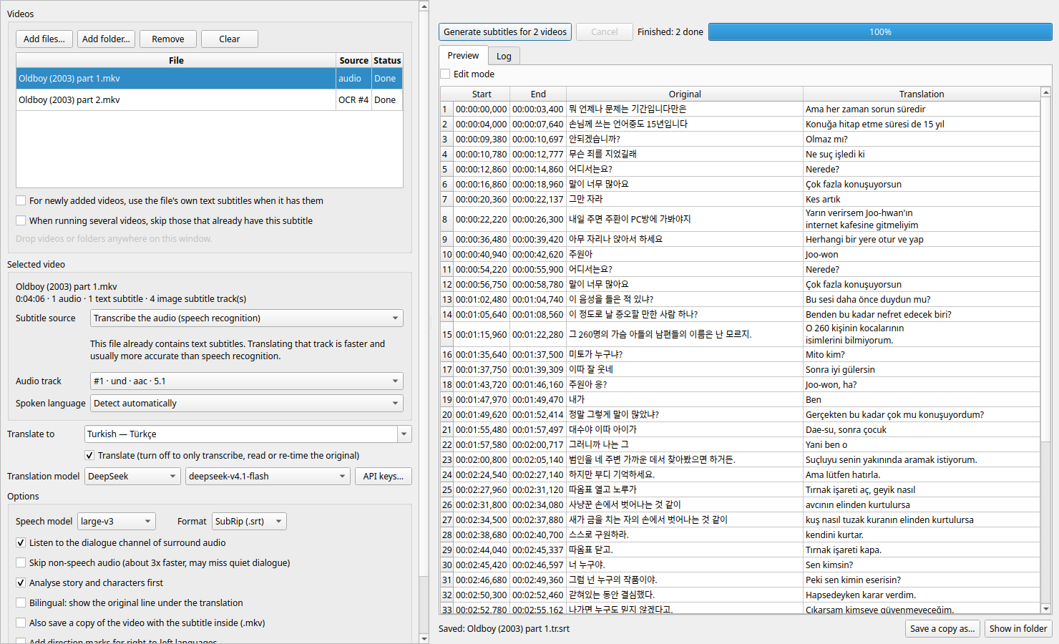Open the Spoken language dropdown
1059x644 pixels.
coord(247,404)
